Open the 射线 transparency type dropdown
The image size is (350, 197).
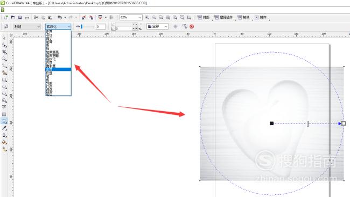[x=27, y=26]
